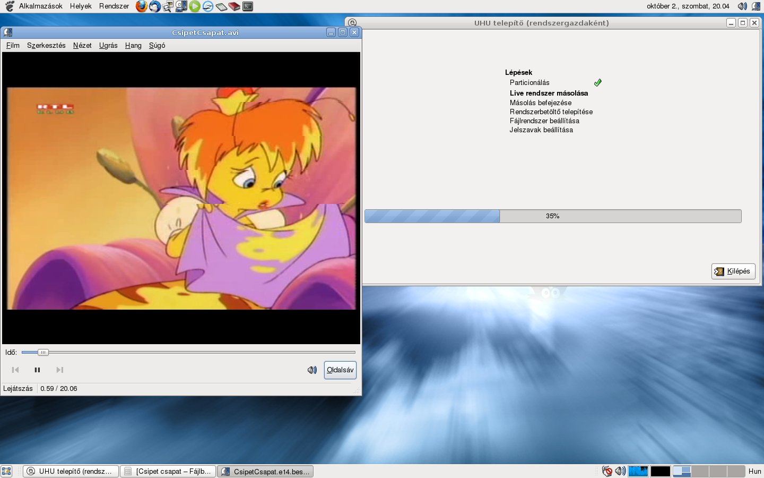The height and width of the screenshot is (478, 764).
Task: Switch to the second workspace
Action: pos(700,471)
